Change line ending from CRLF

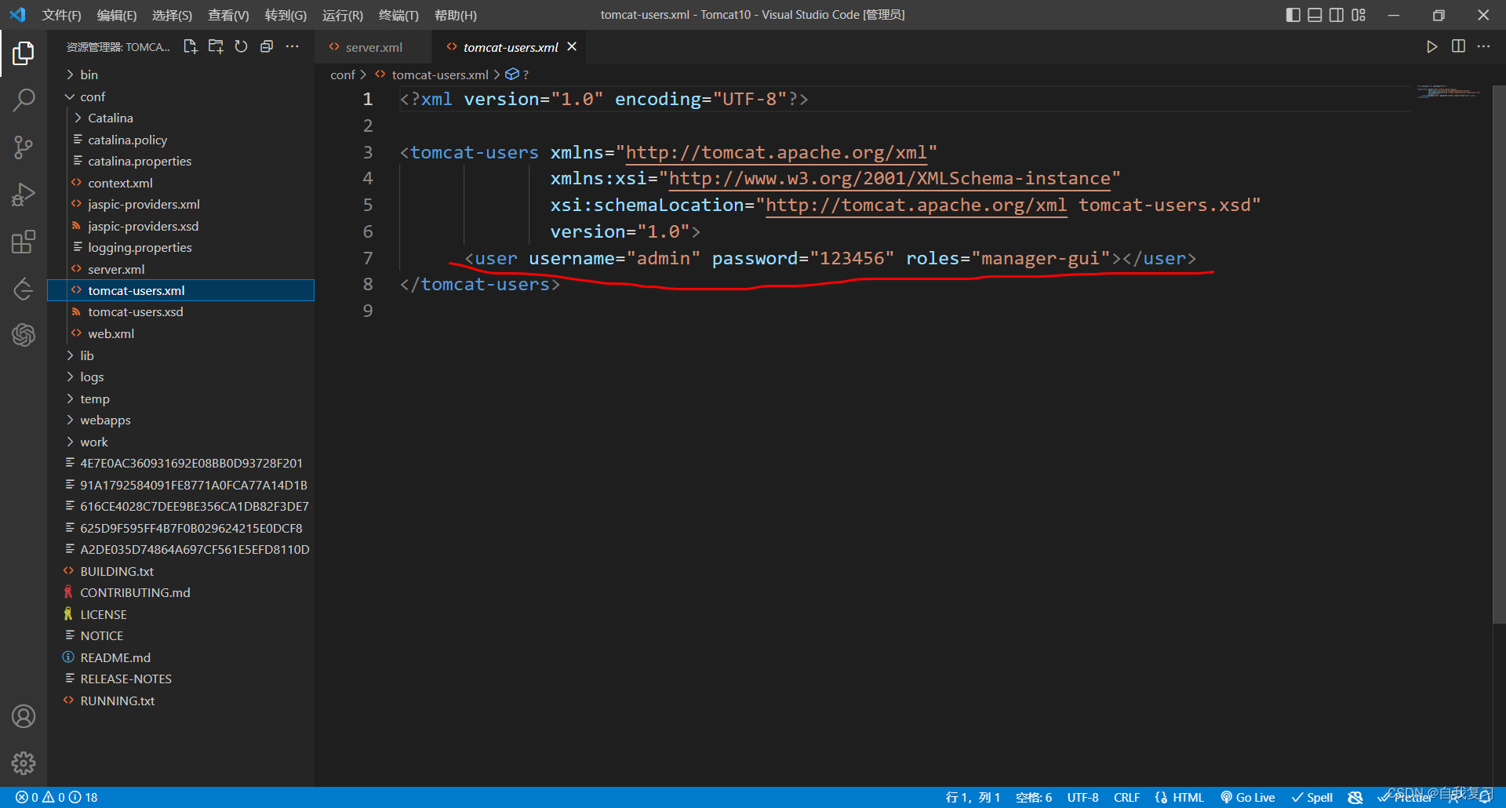[x=1126, y=797]
